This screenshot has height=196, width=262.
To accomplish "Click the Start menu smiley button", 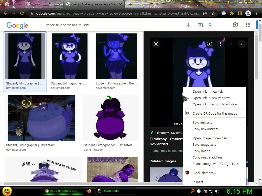I will click(x=7, y=191).
